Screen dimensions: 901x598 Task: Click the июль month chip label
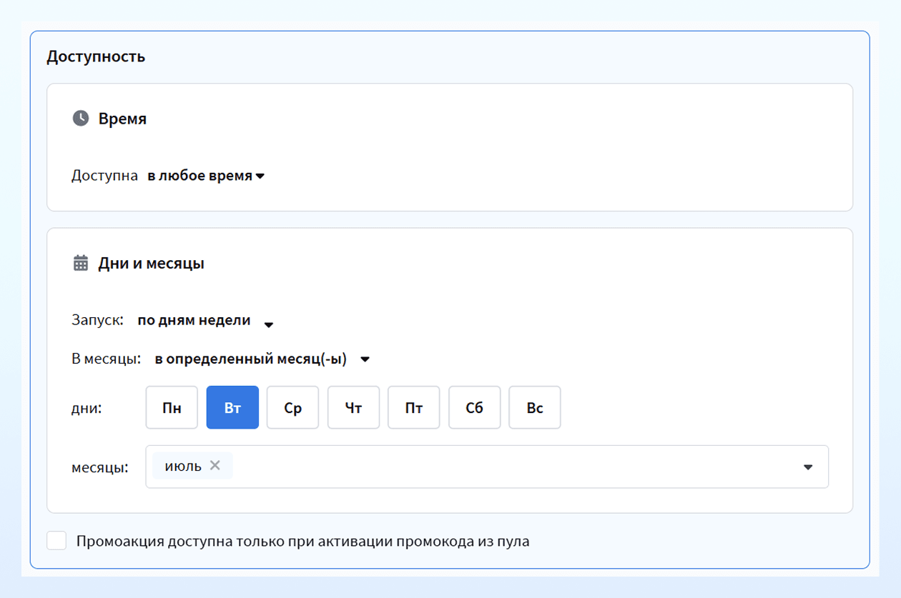click(183, 466)
